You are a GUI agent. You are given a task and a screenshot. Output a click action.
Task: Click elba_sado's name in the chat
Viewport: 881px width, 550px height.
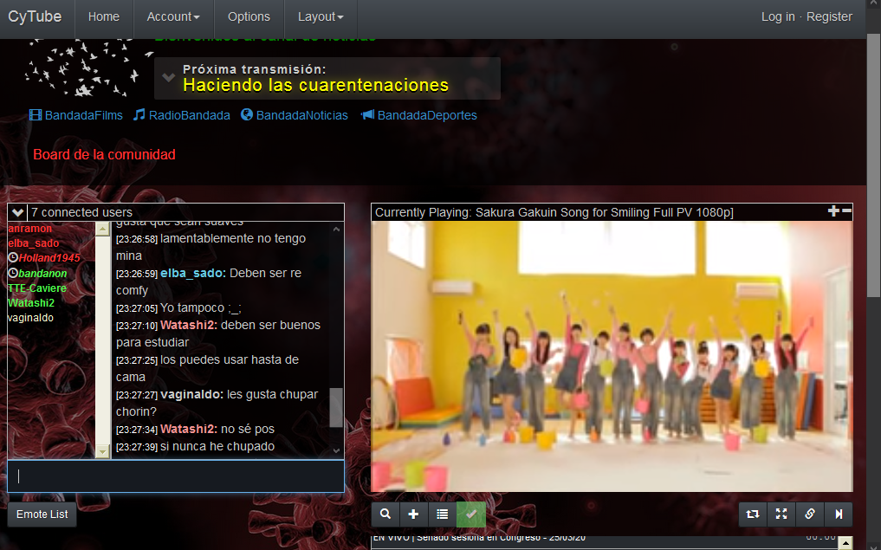pyautogui.click(x=193, y=273)
